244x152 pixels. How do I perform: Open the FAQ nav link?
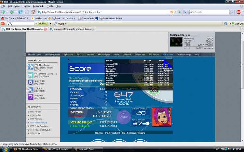tap(197, 55)
